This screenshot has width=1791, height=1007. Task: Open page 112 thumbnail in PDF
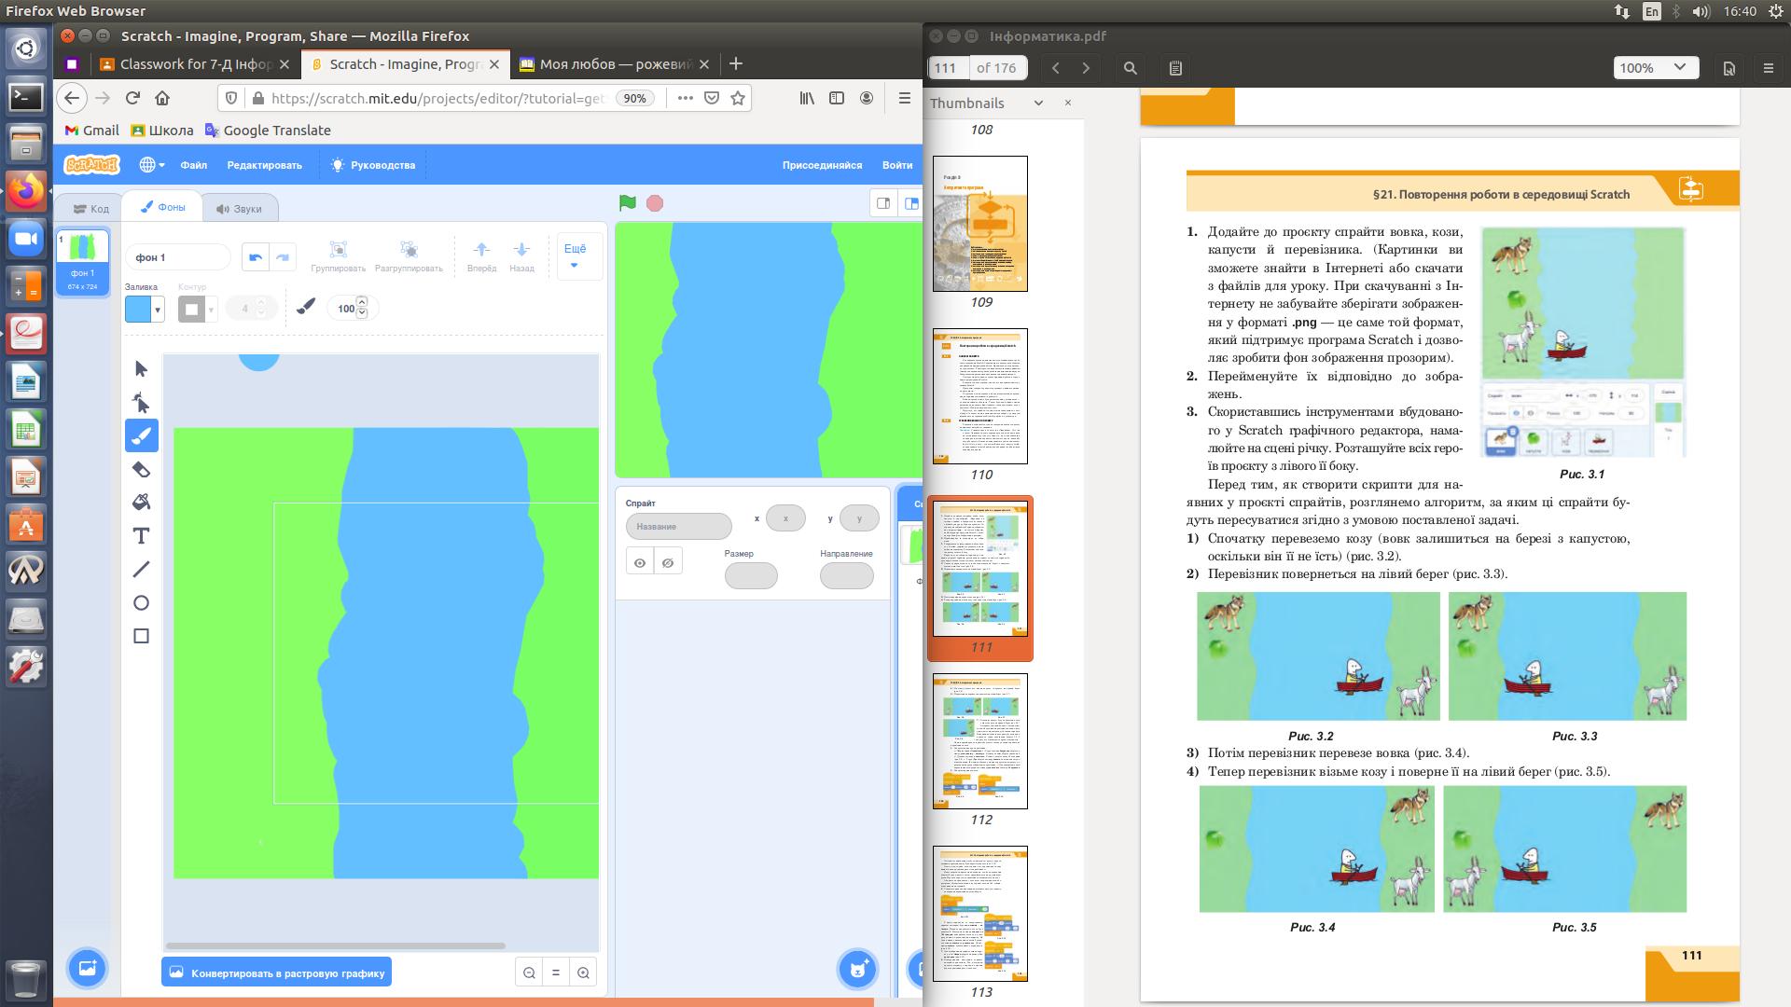click(980, 741)
